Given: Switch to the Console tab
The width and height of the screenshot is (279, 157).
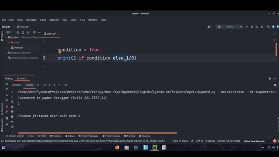Looking at the screenshot, I should 29,85.
